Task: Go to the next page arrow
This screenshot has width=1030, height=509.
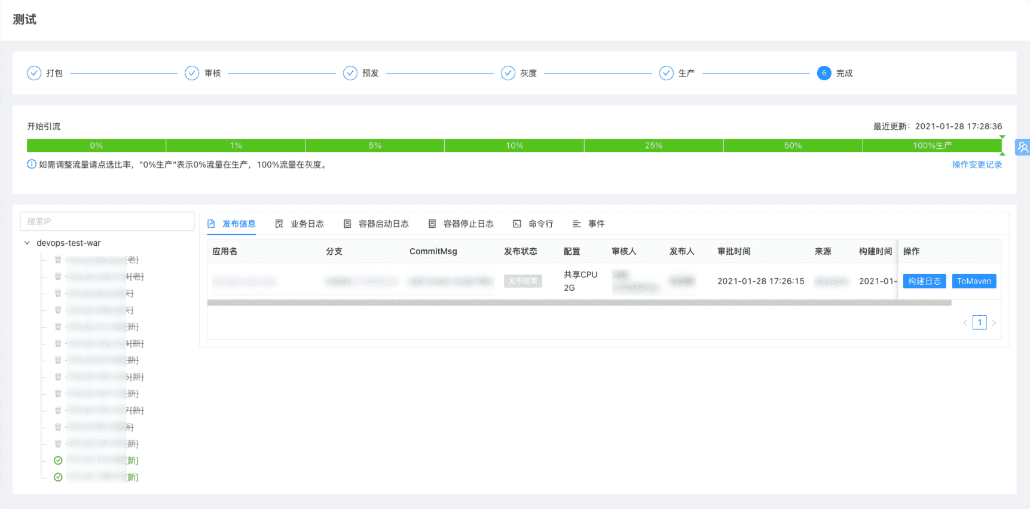Action: (994, 323)
